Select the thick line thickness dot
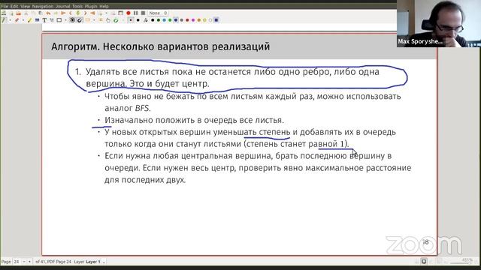 pos(138,20)
